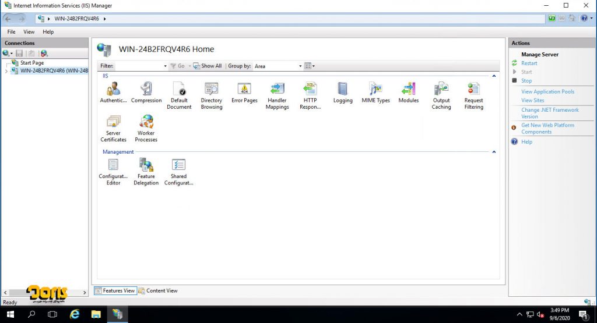597x323 pixels.
Task: Open the Configuration Editor
Action: 113,172
